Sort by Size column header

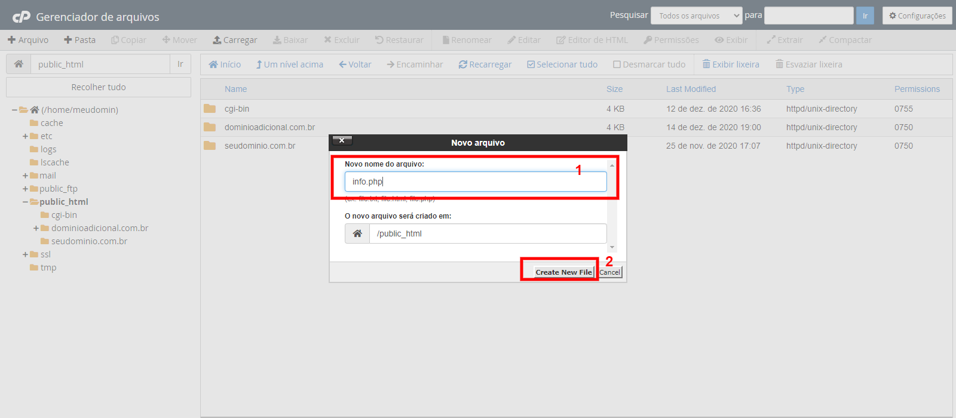[x=614, y=89]
